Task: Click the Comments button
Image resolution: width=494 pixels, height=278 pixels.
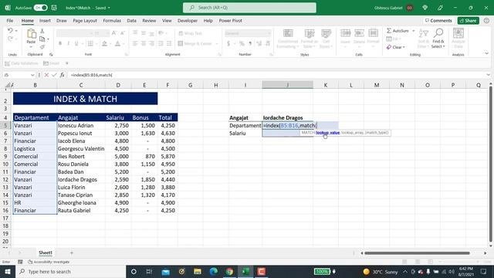Action: [438, 21]
